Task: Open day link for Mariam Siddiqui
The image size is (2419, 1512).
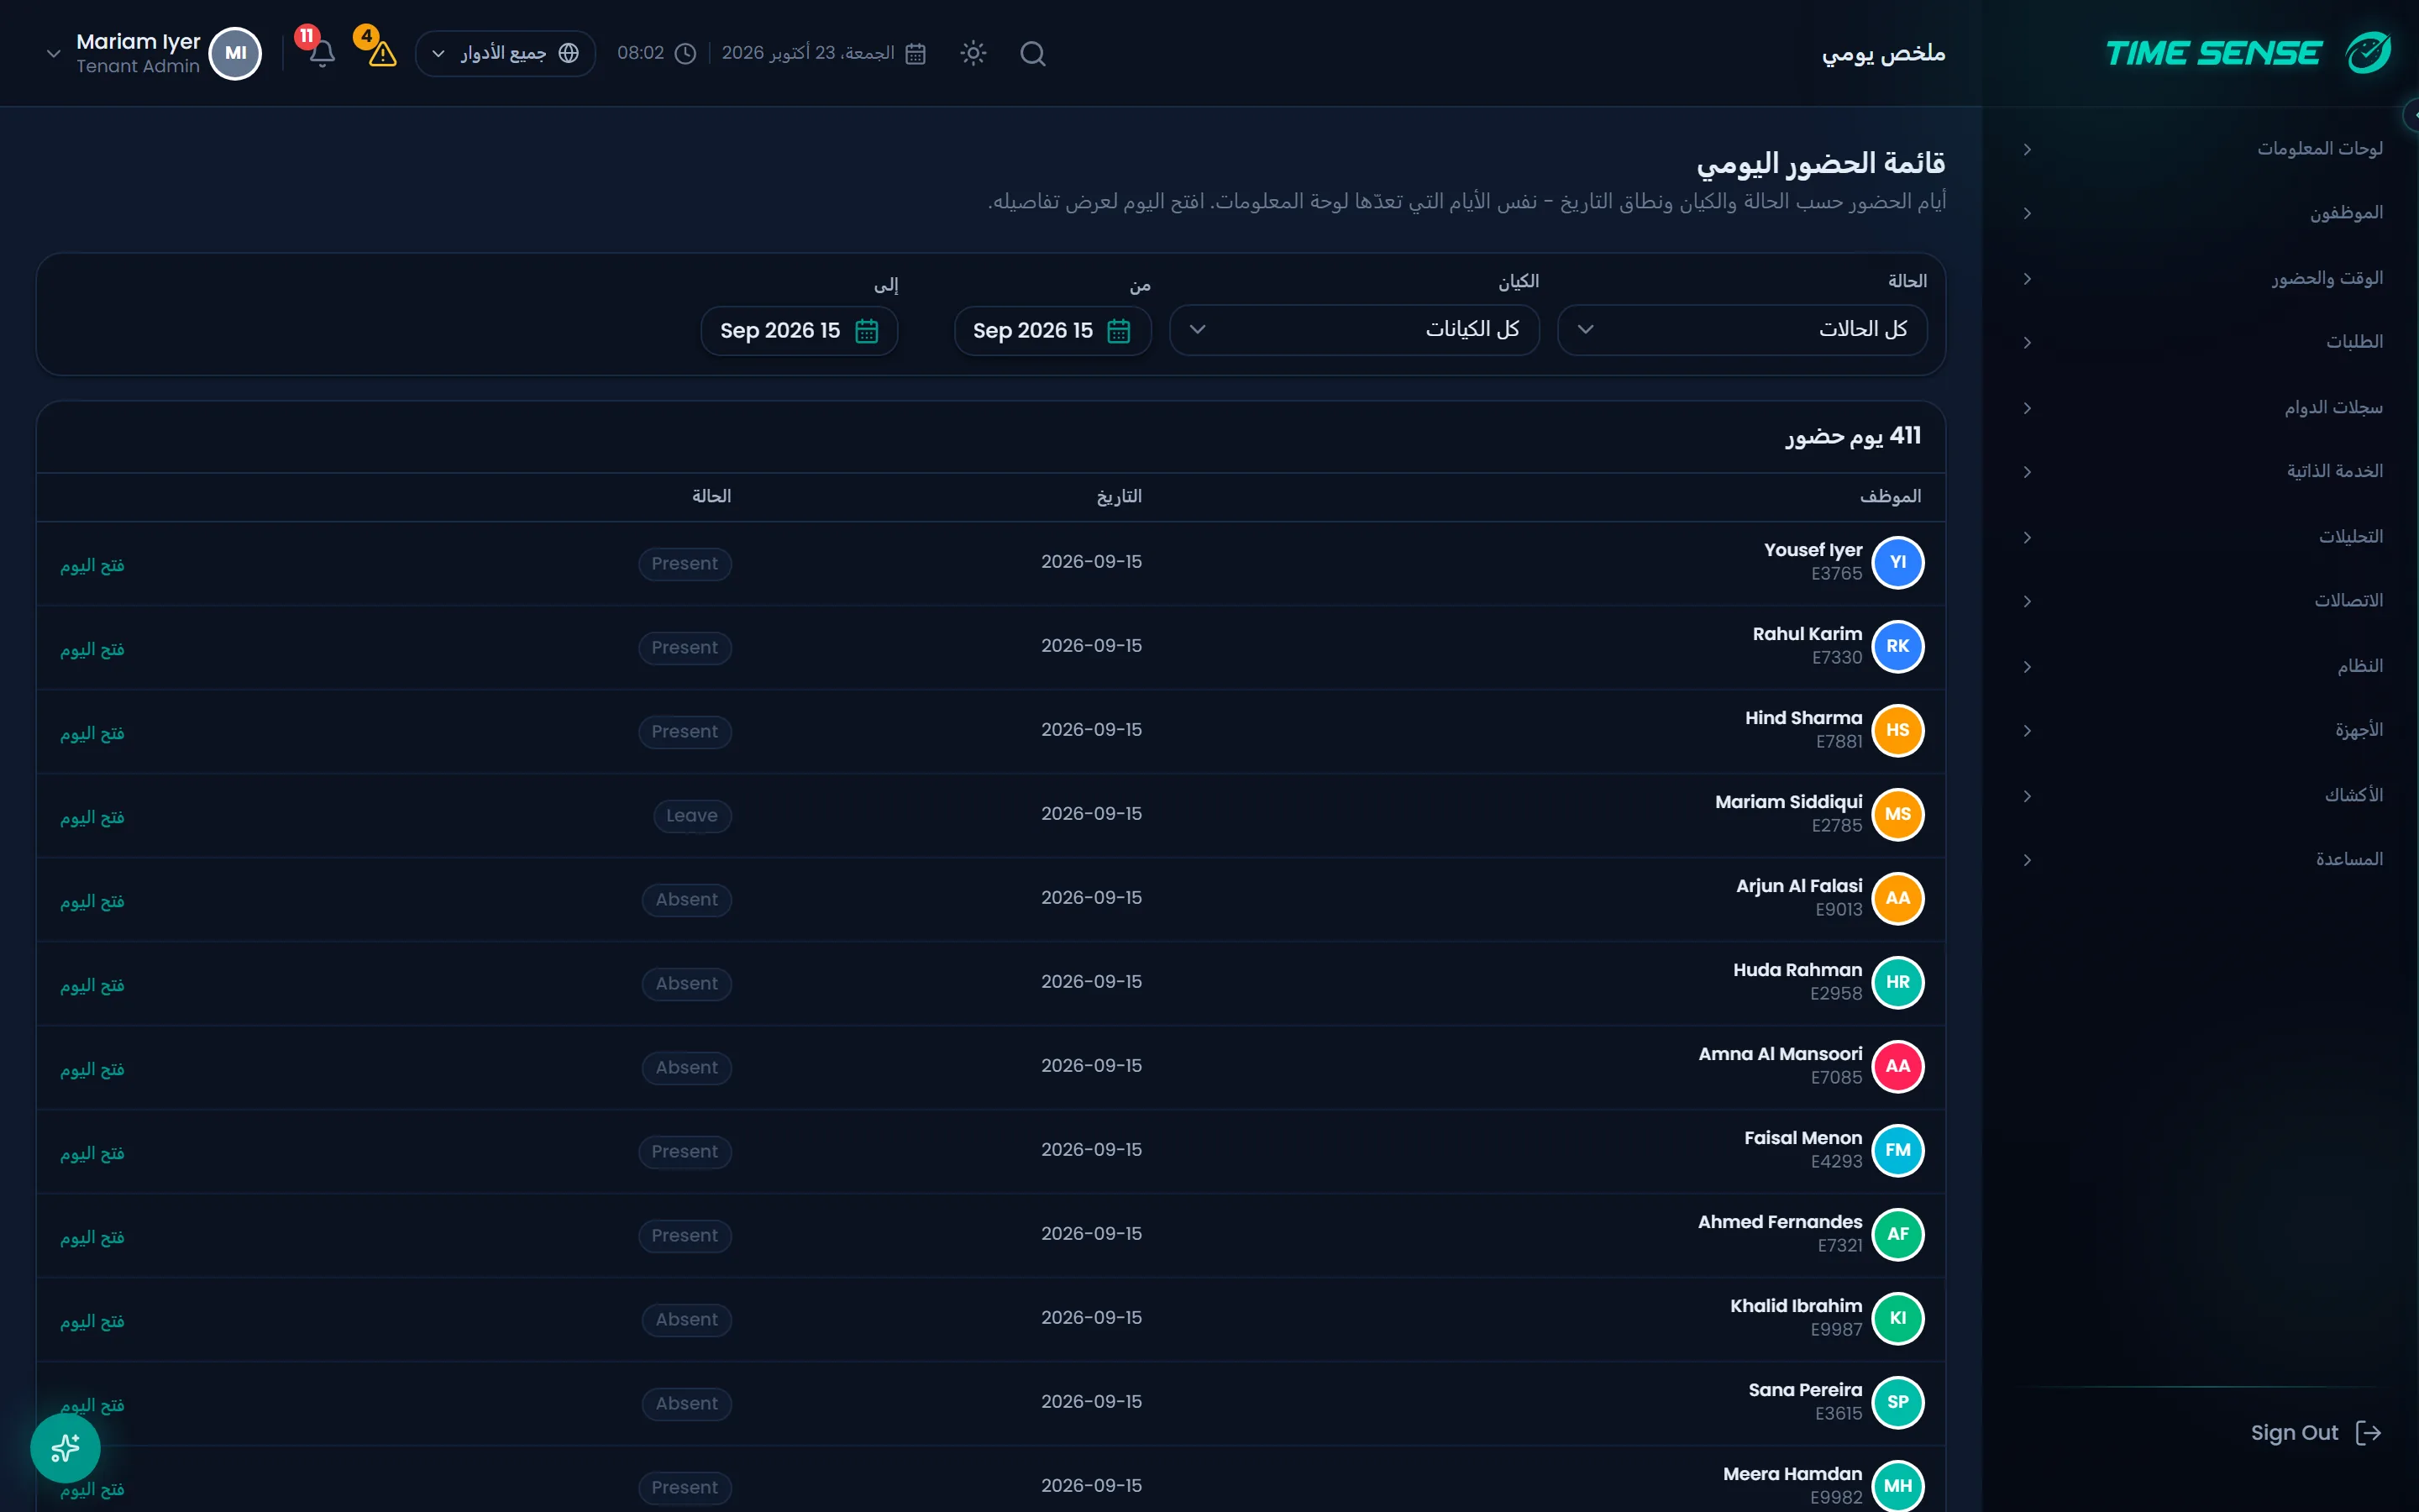Action: 92,817
